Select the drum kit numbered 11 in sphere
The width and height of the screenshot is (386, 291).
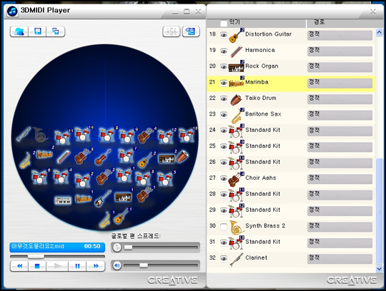click(x=61, y=137)
